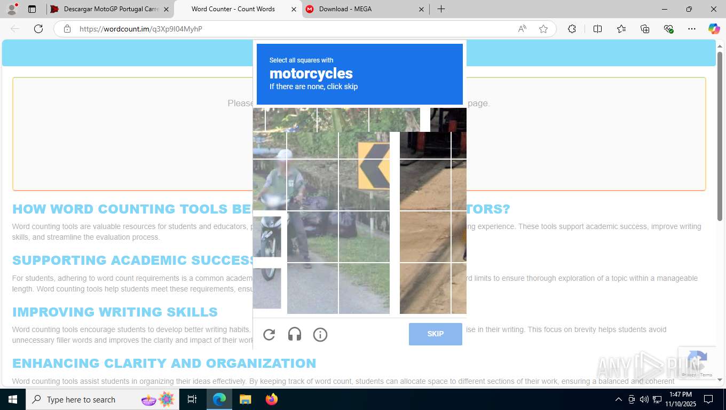
Task: Click taskbar search box
Action: (x=102, y=399)
